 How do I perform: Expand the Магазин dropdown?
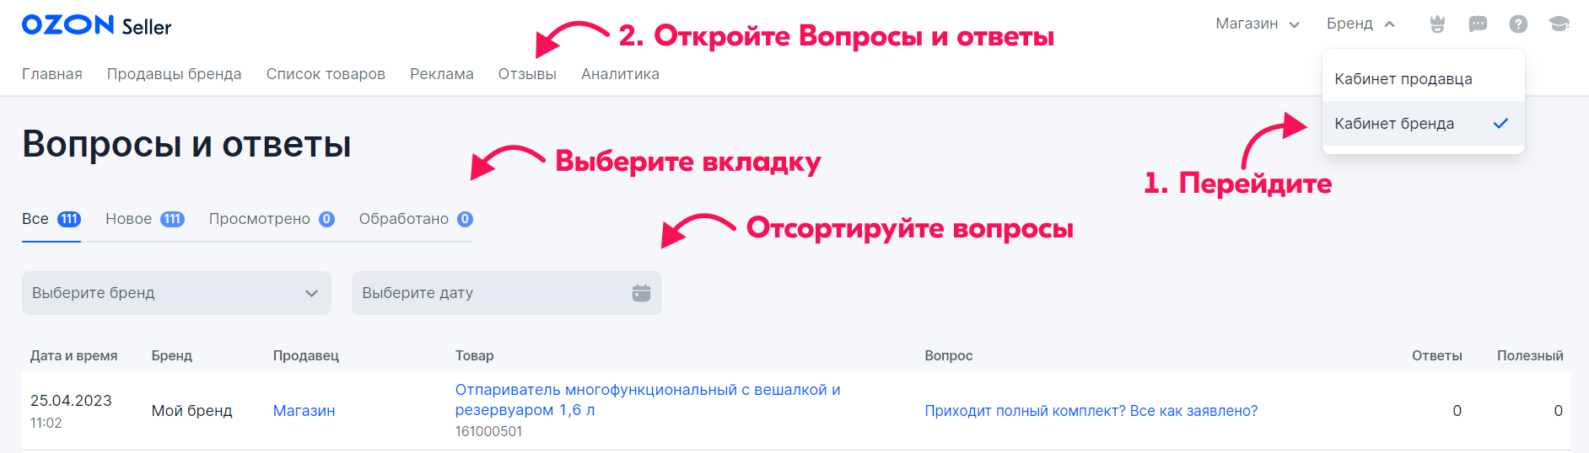click(1257, 24)
